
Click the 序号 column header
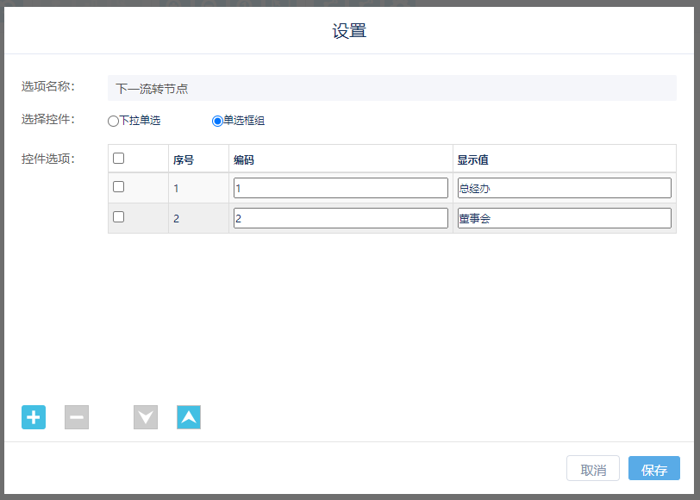click(184, 159)
